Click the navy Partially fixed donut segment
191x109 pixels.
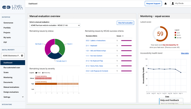click(55, 56)
